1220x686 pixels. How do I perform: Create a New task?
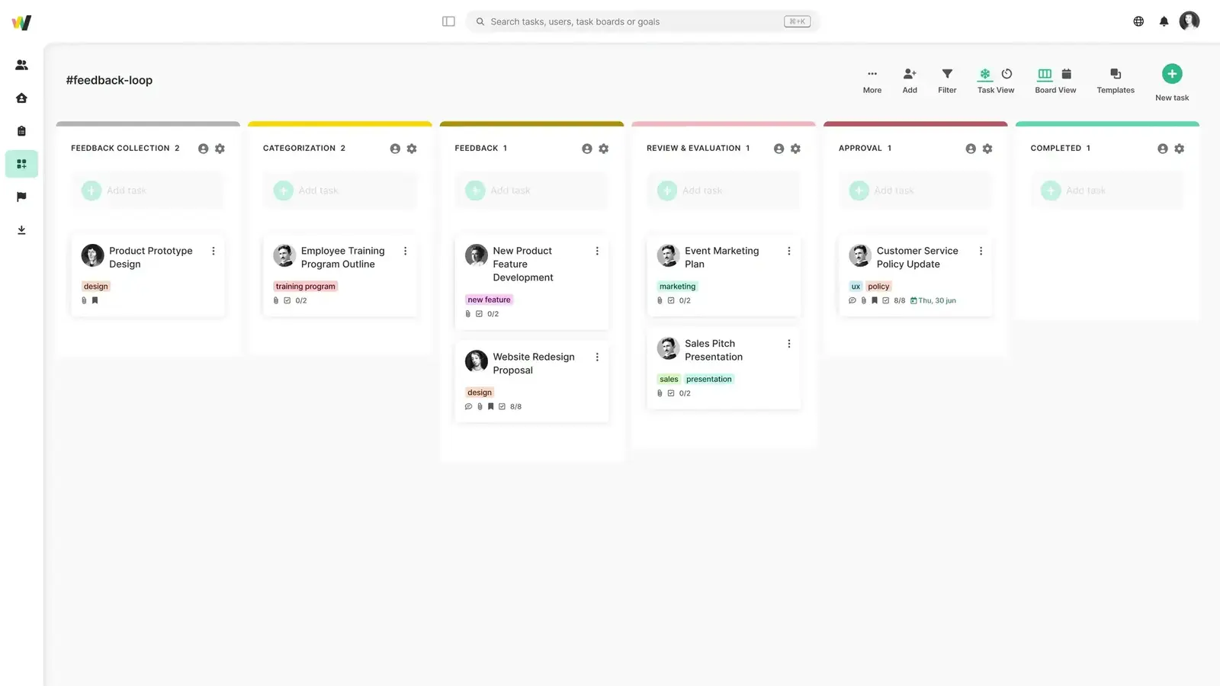[1172, 74]
